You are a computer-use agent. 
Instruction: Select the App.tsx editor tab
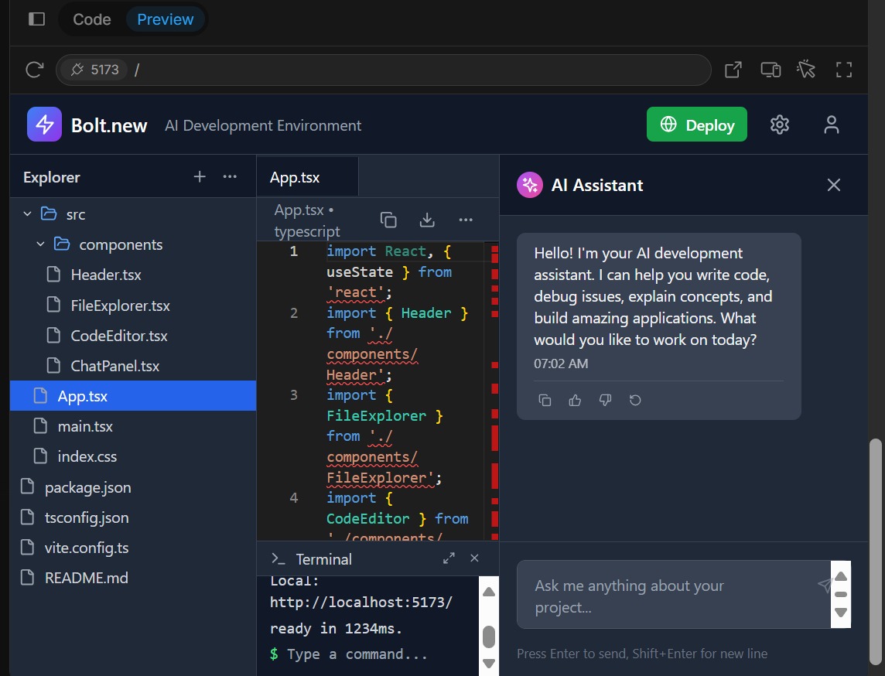(x=308, y=177)
